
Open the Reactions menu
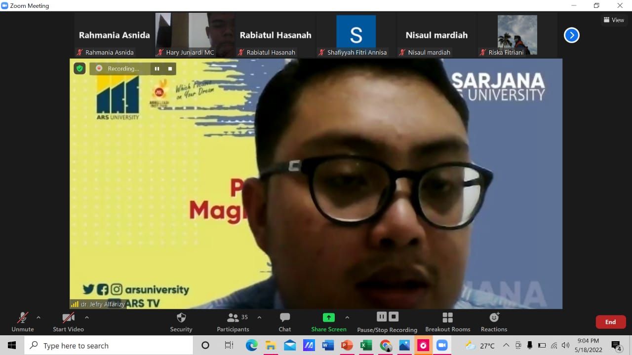click(x=494, y=321)
